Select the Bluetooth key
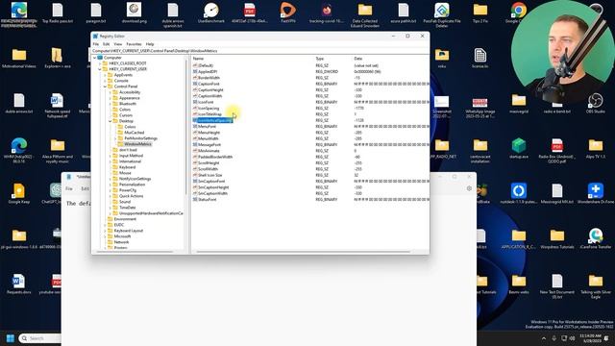The height and width of the screenshot is (346, 615). (128, 104)
